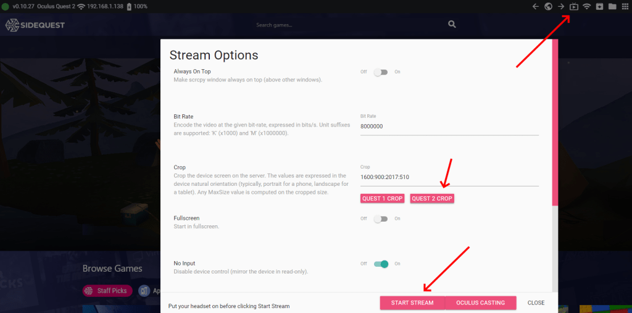Viewport: 632px width, 313px height.
Task: Open the globe web browser icon
Action: pyautogui.click(x=548, y=6)
